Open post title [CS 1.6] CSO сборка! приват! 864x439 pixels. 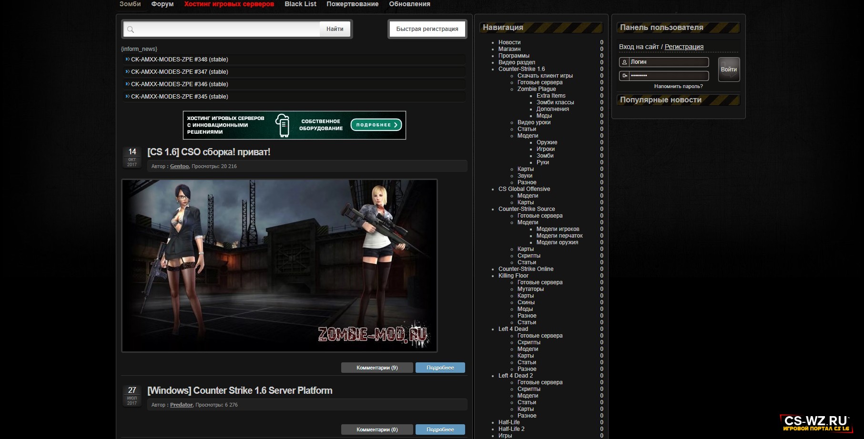(209, 152)
